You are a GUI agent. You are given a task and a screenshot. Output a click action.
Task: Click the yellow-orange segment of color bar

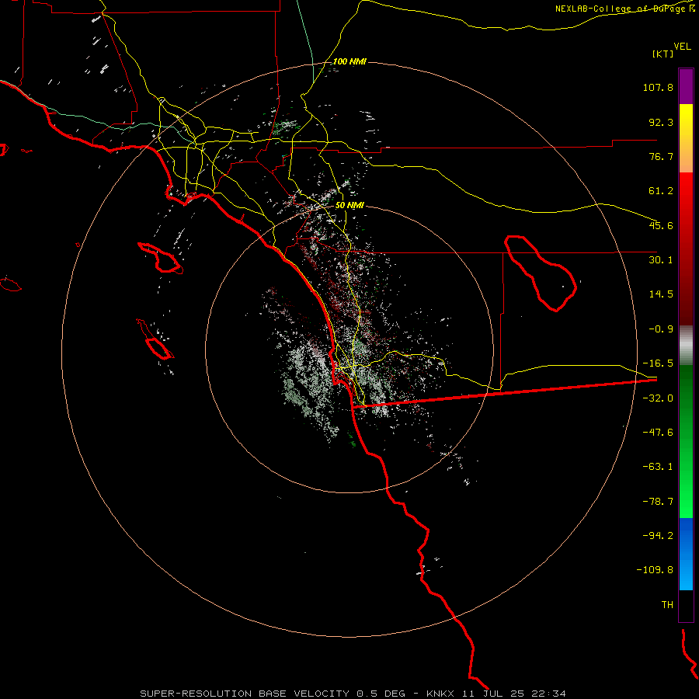pos(686,138)
